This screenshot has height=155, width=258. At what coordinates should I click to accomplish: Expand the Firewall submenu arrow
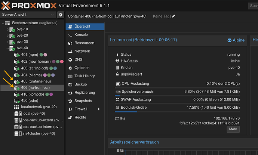pos(99,109)
